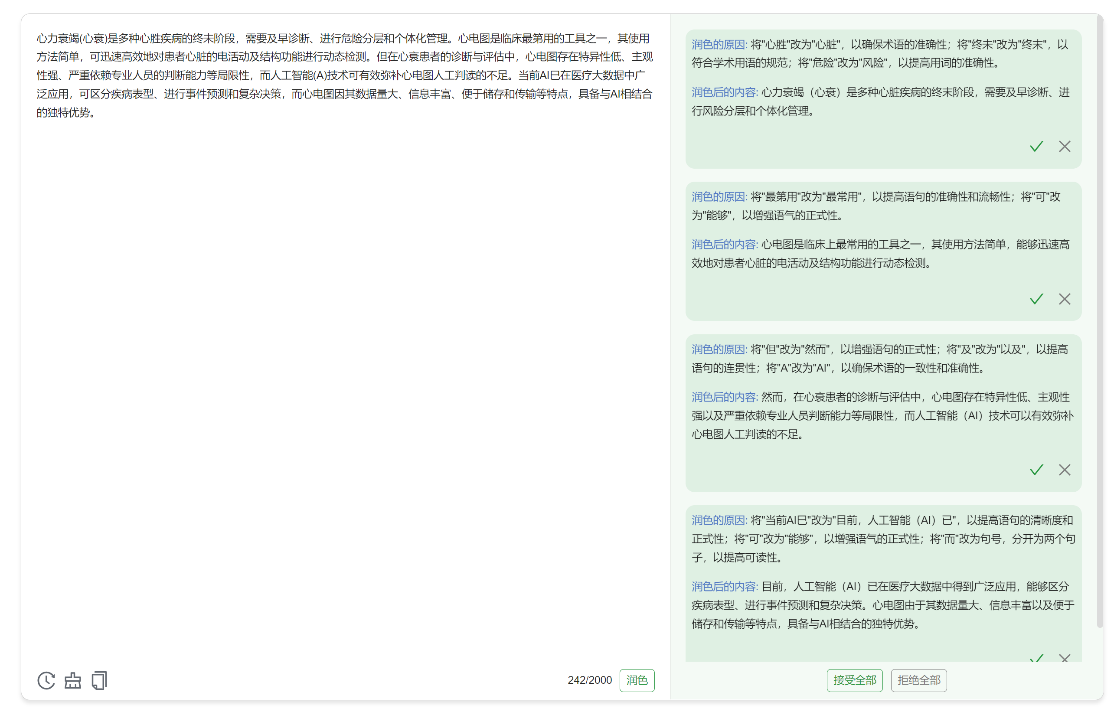
Task: Click the third card's 润色的原因 label
Action: pyautogui.click(x=719, y=349)
